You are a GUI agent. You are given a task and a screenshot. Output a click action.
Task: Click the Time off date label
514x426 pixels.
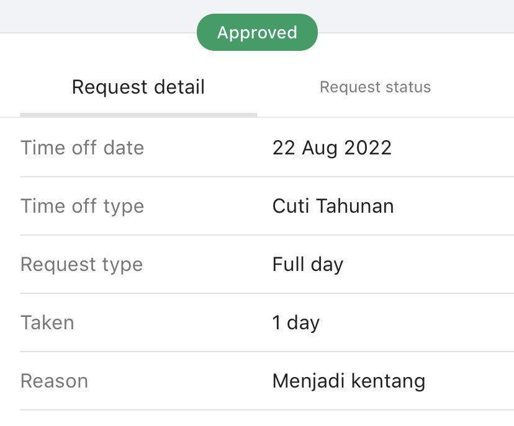pyautogui.click(x=83, y=148)
